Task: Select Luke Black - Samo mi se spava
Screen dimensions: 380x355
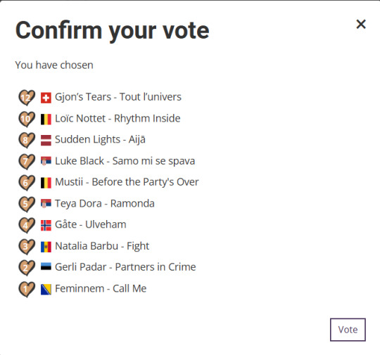Action: 125,161
